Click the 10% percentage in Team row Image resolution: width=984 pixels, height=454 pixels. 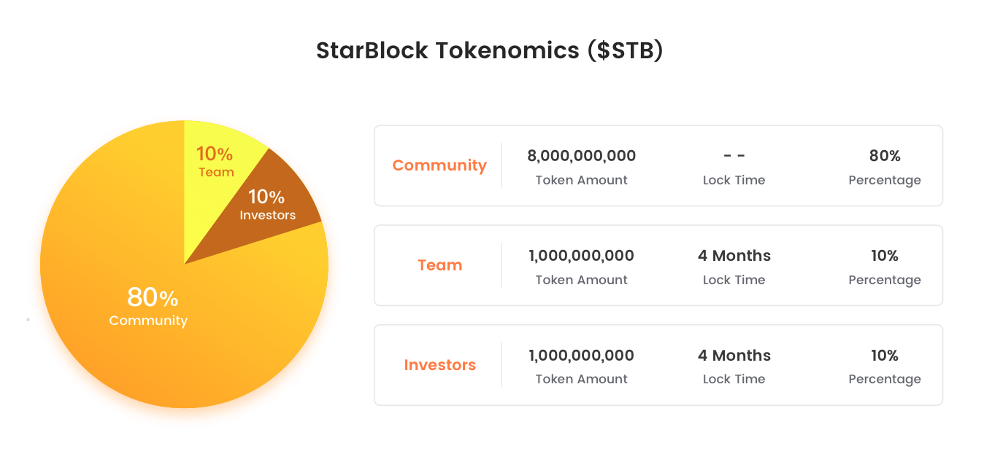(x=885, y=256)
